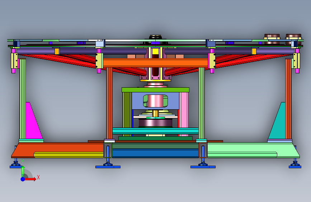This screenshot has width=311, height=202.
Task: Select the wide orange horizontal beam
Action: (155, 63)
